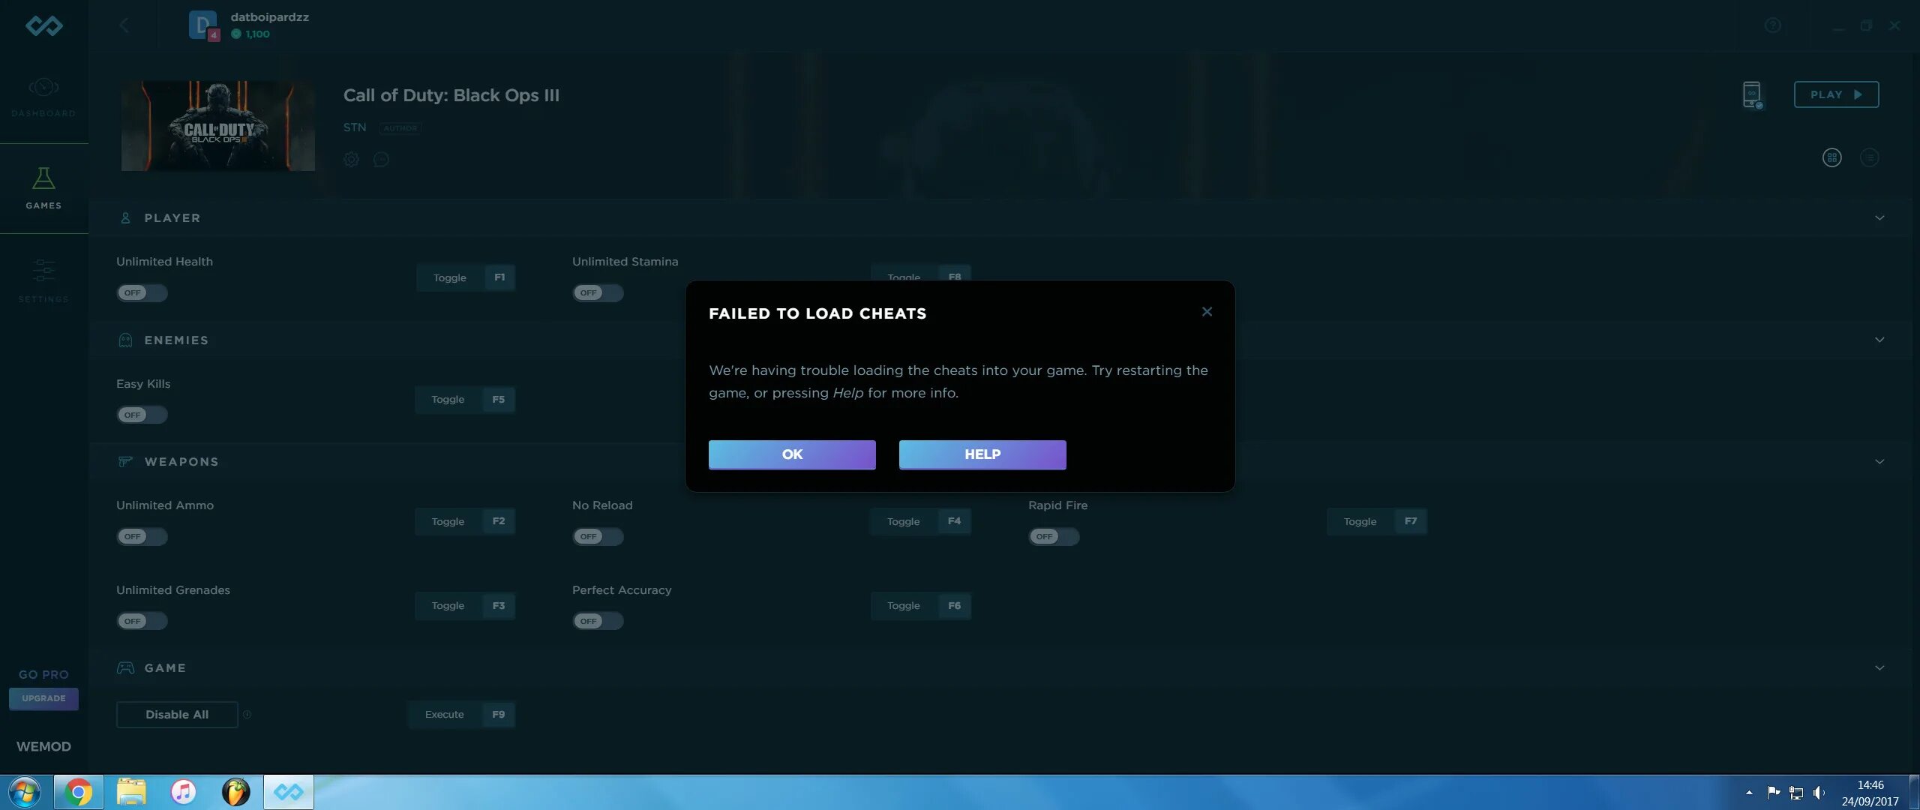Click the Black Ops III game thumbnail
The height and width of the screenshot is (810, 1920).
tap(217, 126)
